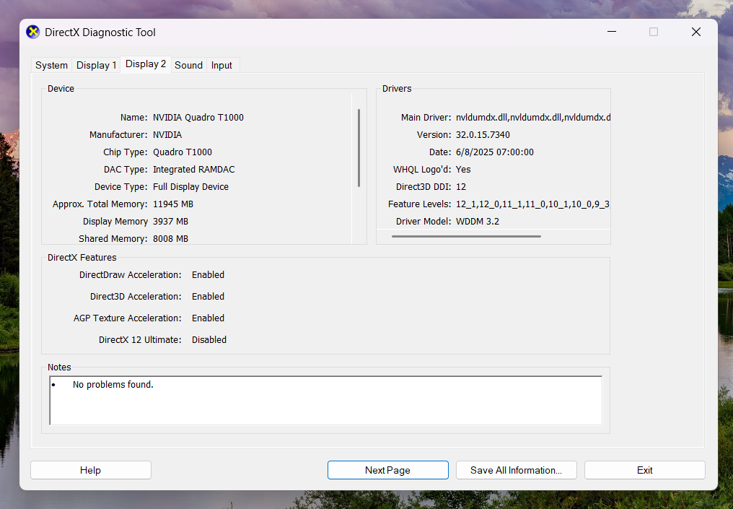This screenshot has width=733, height=509.
Task: Click inside the Notes text box
Action: pyautogui.click(x=326, y=401)
